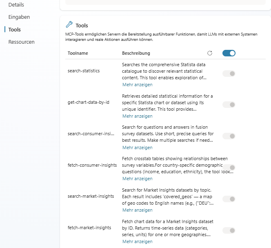Click description starting 'Fetch crosstab tables'
Viewport: 271px width, 248px height.
pyautogui.click(x=178, y=165)
